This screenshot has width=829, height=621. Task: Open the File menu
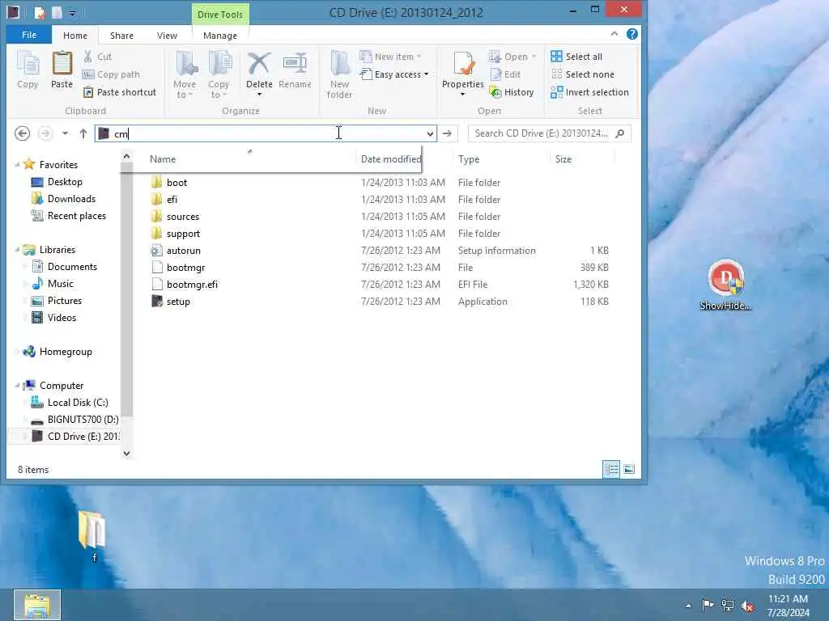tap(29, 35)
